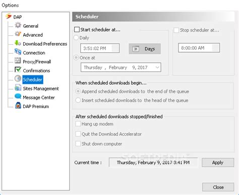Open the Once at date dropdown arrow
The width and height of the screenshot is (239, 195).
(x=157, y=67)
